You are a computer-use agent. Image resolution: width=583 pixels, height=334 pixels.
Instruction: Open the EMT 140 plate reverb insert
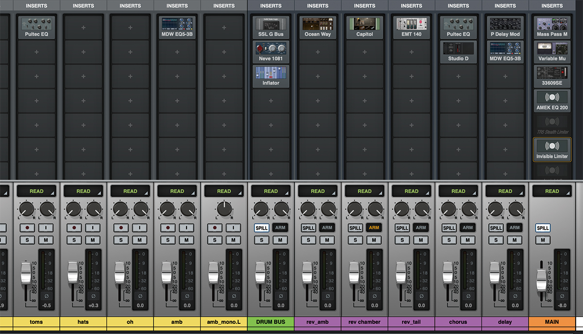(x=412, y=28)
